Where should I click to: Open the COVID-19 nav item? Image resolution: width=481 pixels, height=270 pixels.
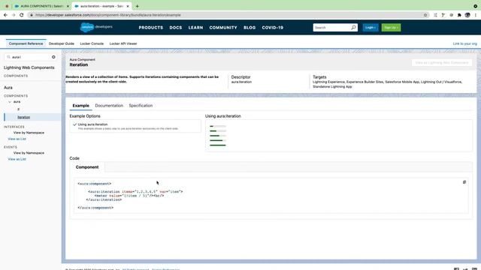click(x=273, y=28)
